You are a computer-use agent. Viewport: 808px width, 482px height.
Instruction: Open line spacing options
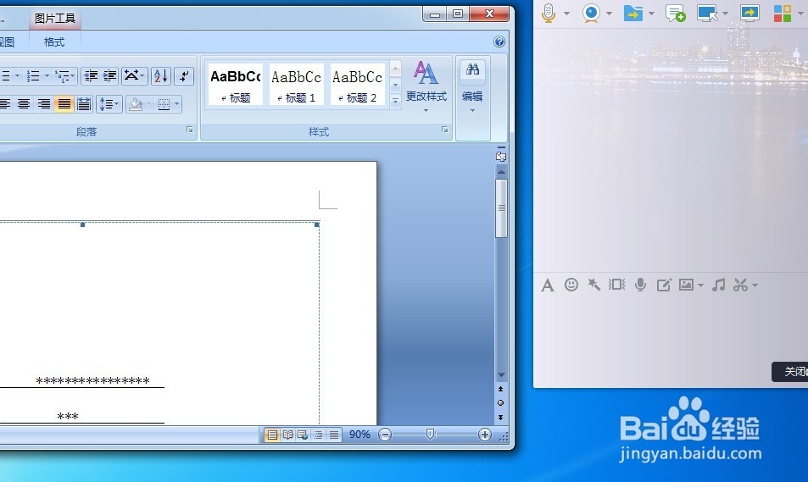coord(109,104)
